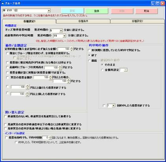Image resolution: width=166 pixels, height=162 pixels.
Task: Select the 金額再設定 radio option
Action: coord(103,70)
